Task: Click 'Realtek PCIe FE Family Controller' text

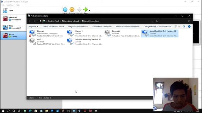Action: point(50,36)
